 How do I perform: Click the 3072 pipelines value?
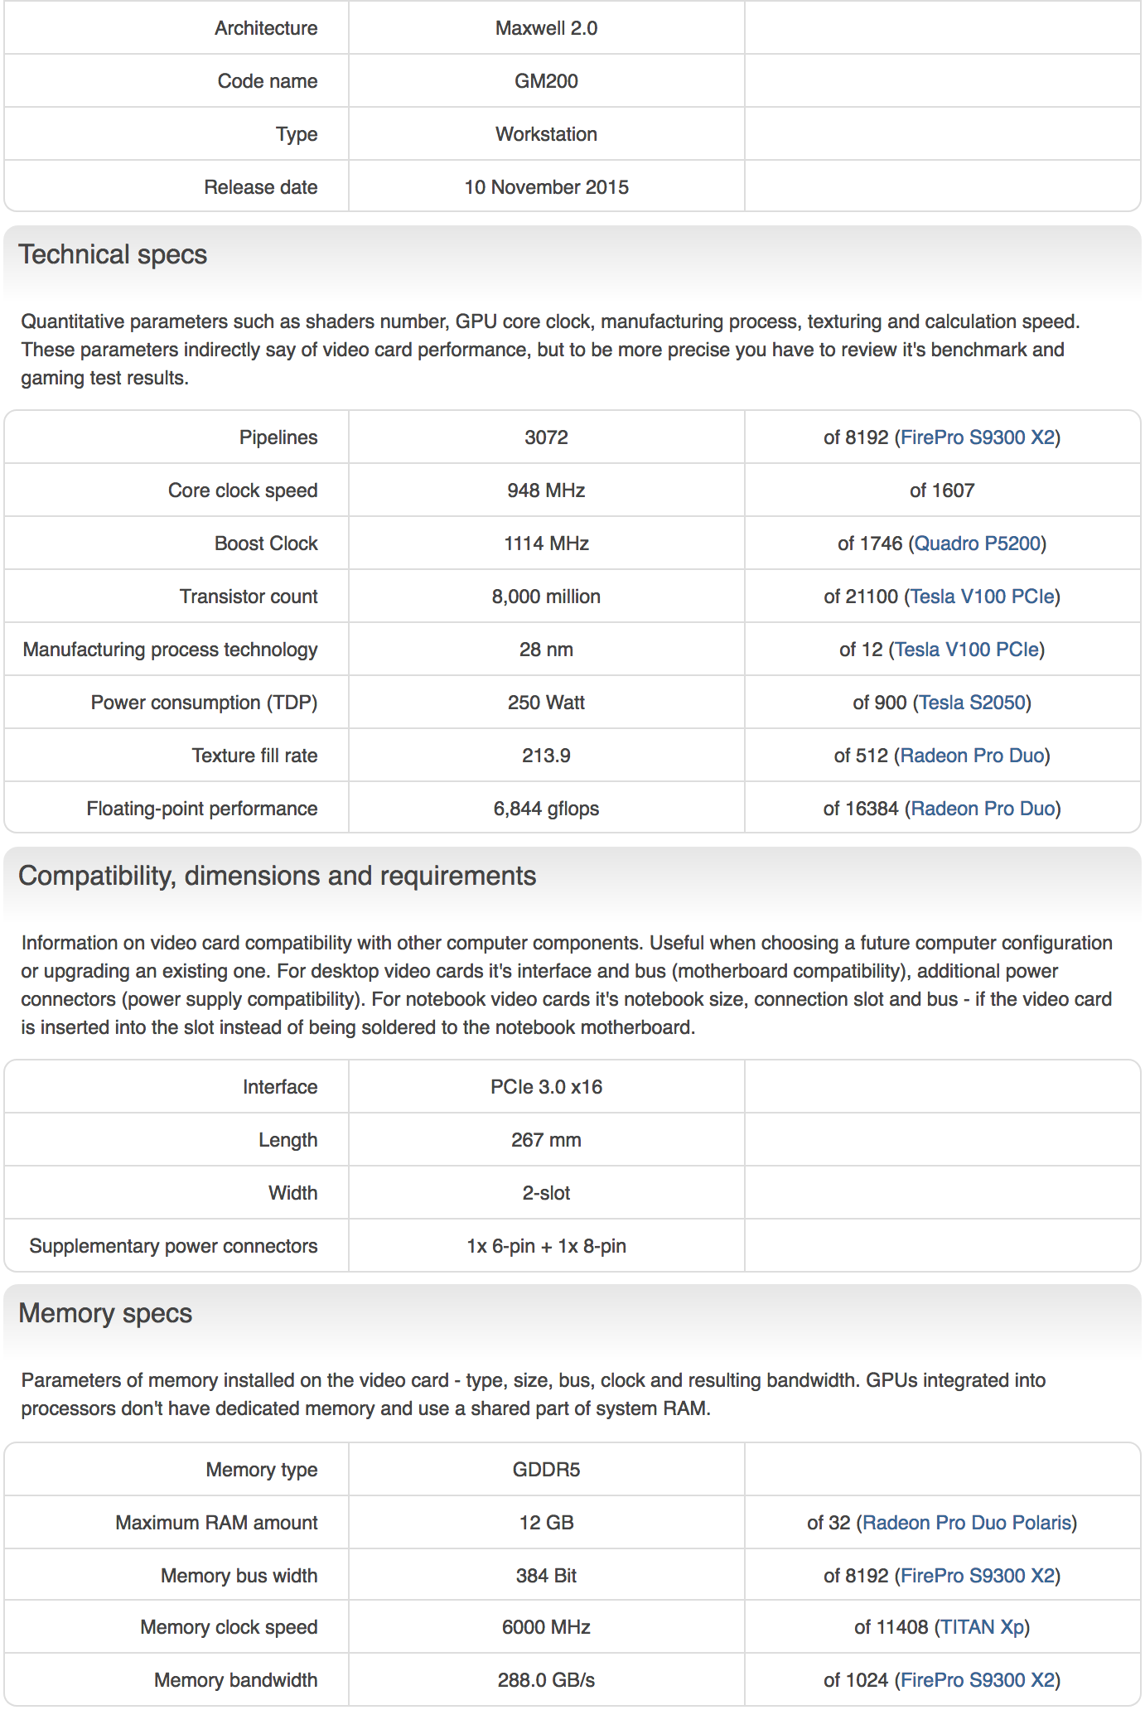[x=547, y=437]
